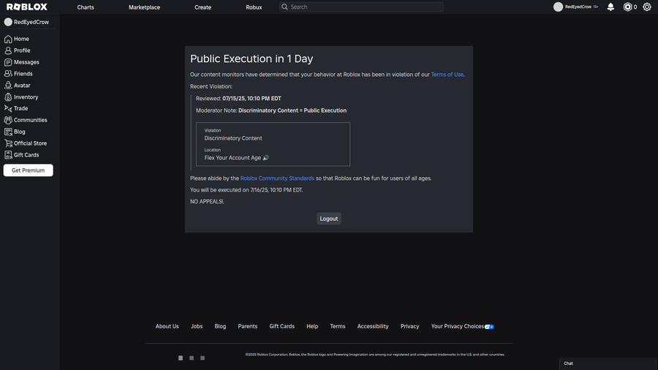Viewport: 658px width, 370px height.
Task: Open the Marketplace tab
Action: [144, 7]
